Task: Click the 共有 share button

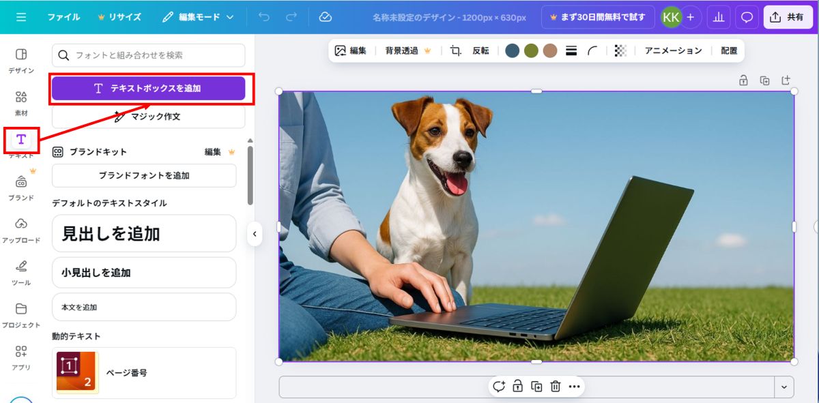Action: pyautogui.click(x=788, y=17)
